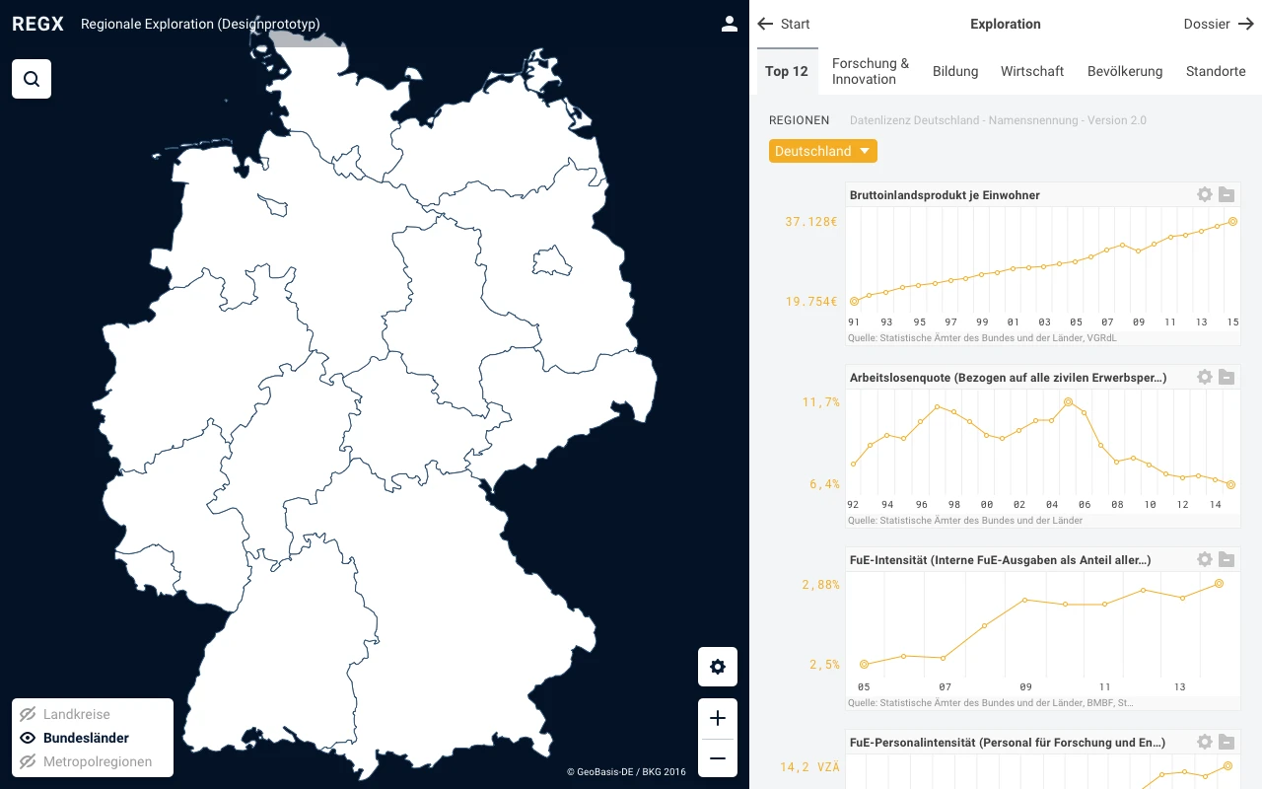Zoom out the map with minus button
This screenshot has width=1262, height=789.
[x=718, y=758]
